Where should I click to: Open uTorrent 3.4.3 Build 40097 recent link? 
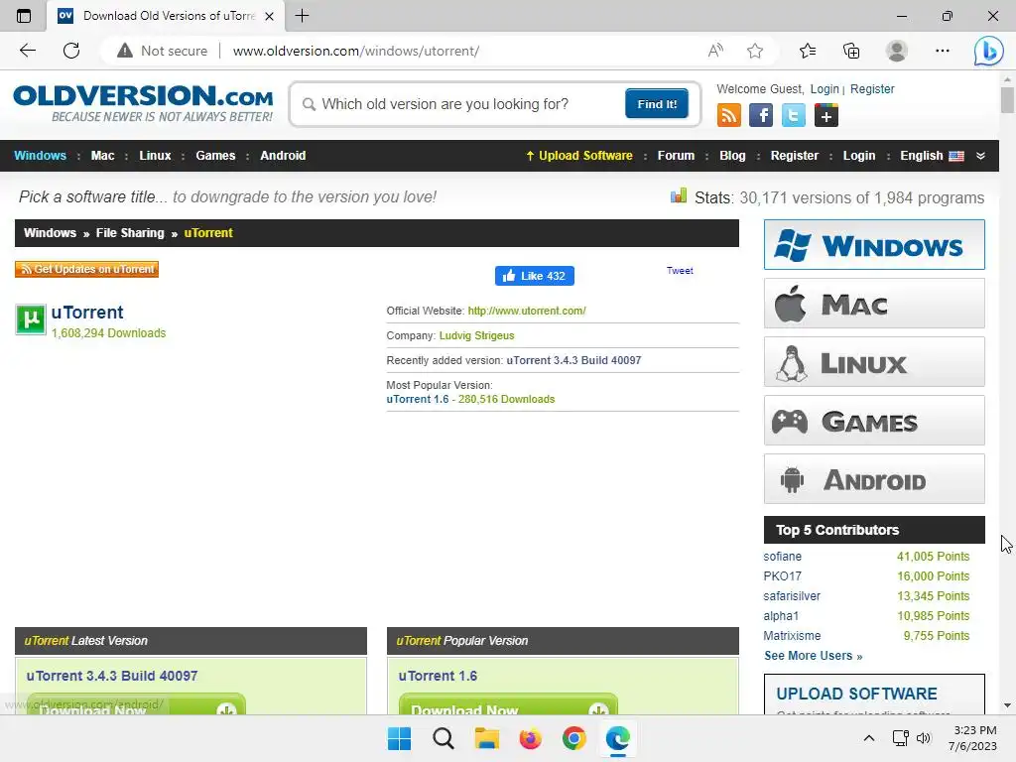click(573, 360)
